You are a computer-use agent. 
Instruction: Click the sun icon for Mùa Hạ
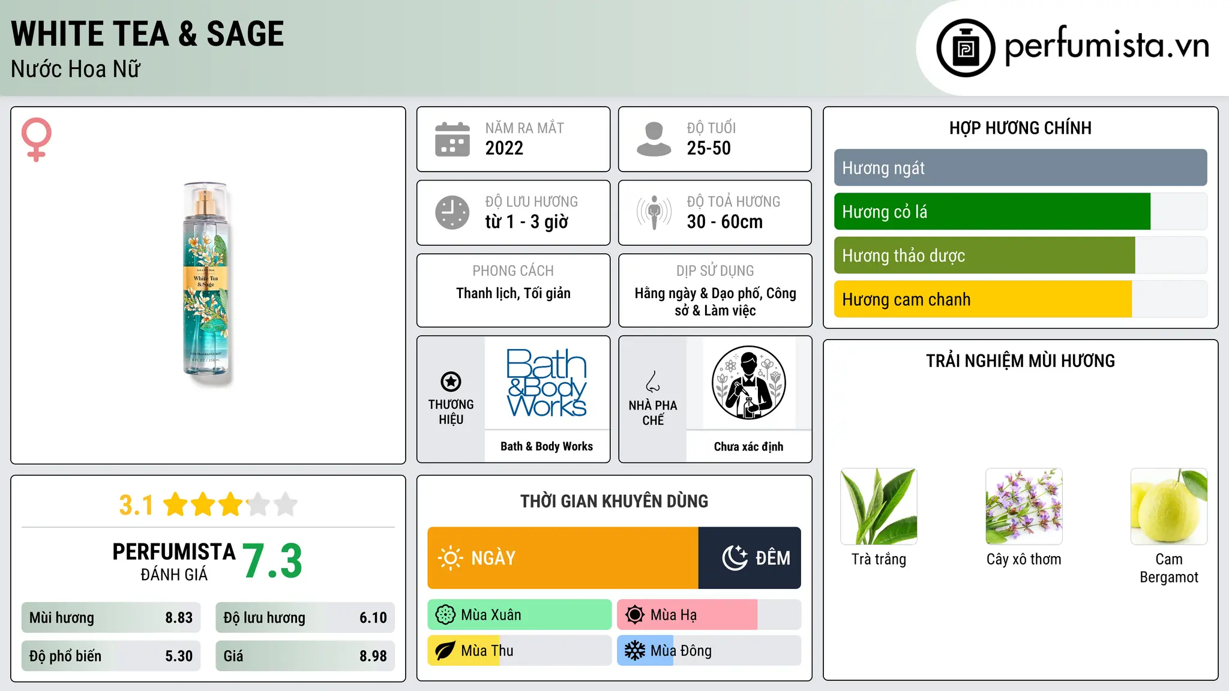coord(635,615)
